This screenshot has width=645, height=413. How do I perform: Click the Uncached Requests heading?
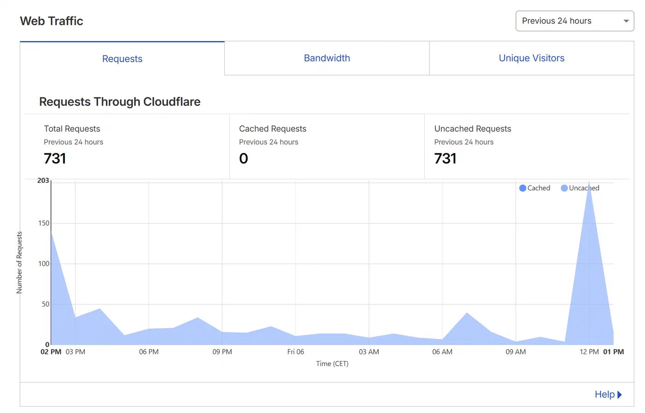click(x=473, y=129)
